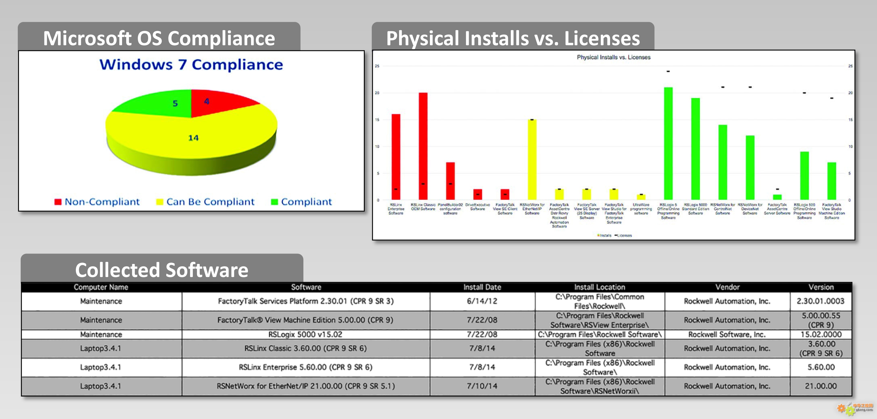Click the Rockwell Software, Inc. vendor cell
Screen dimensions: 877x419
pyautogui.click(x=727, y=334)
